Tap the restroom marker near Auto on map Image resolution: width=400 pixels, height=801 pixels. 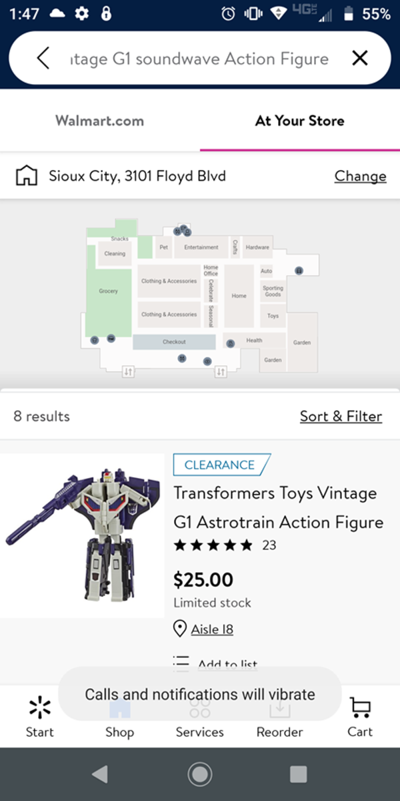tap(299, 270)
